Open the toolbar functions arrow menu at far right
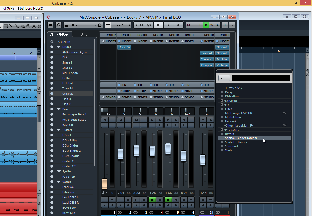 click(232, 25)
